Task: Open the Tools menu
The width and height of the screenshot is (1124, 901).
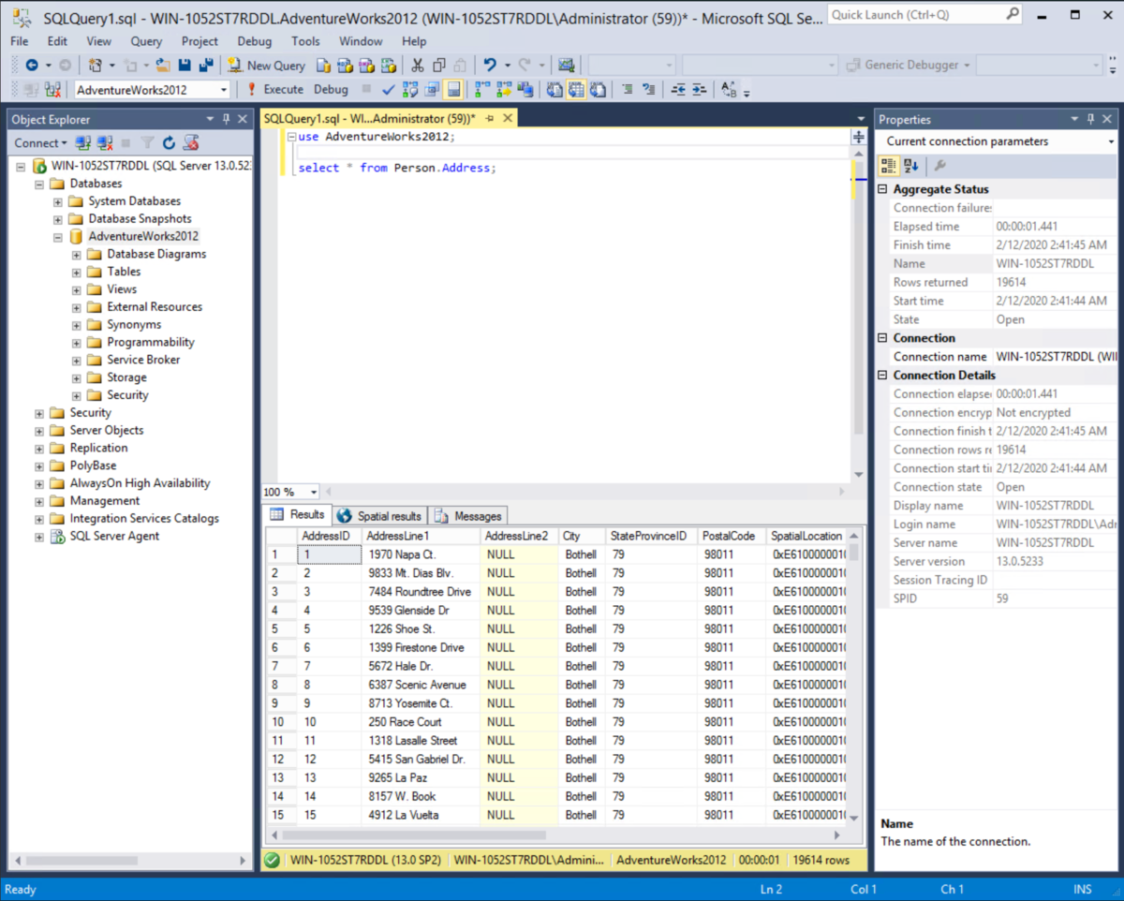Action: (305, 41)
